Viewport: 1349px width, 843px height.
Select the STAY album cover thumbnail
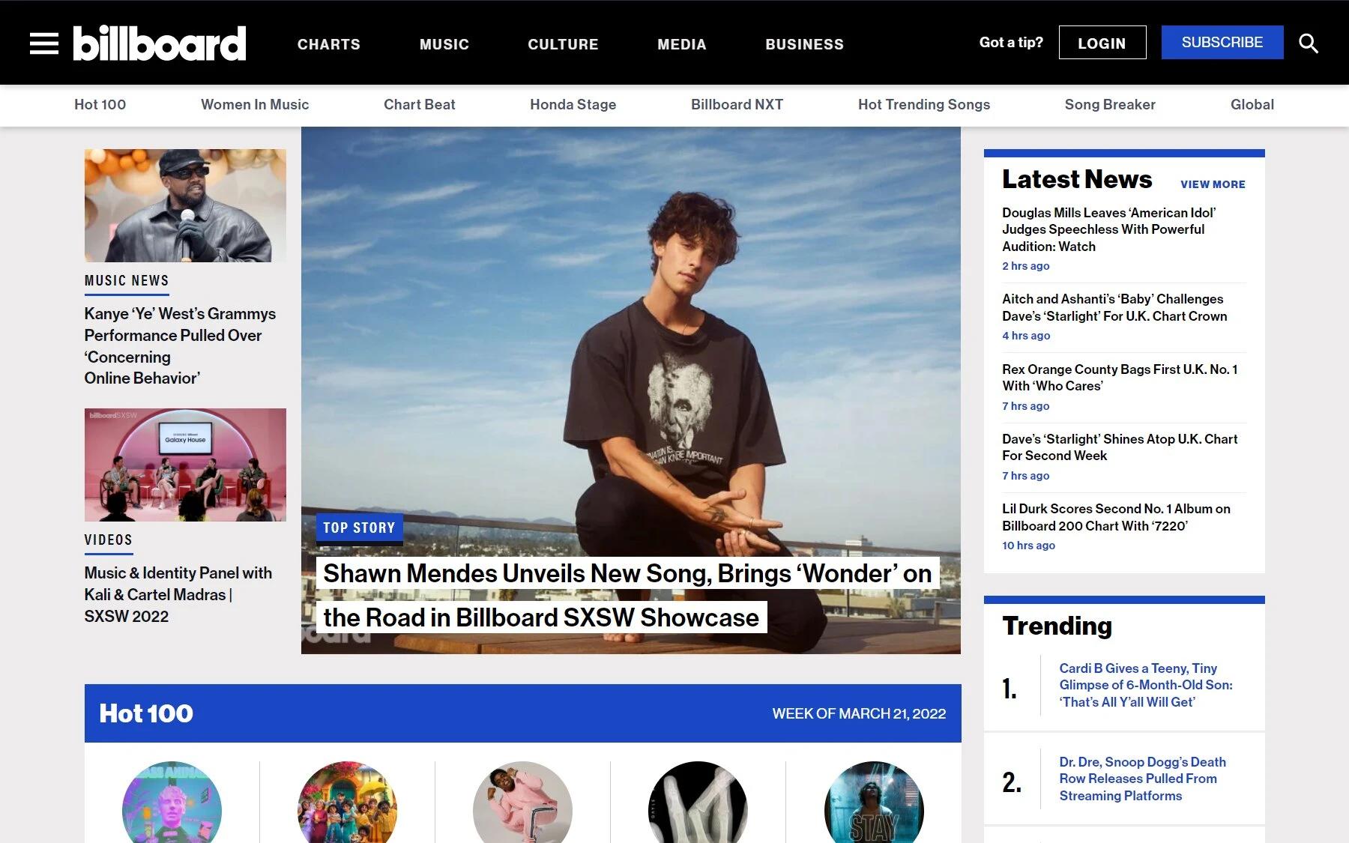(873, 806)
